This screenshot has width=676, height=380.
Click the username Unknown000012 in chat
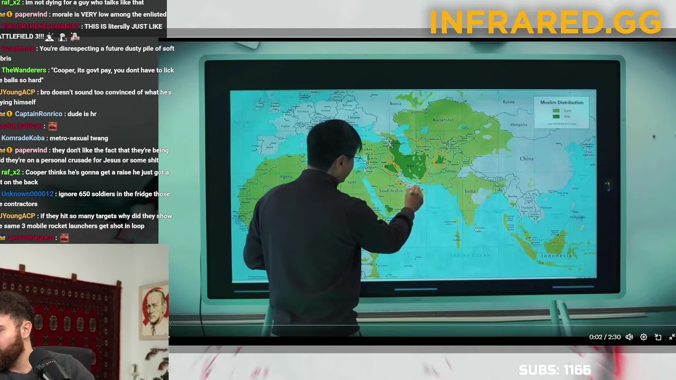coord(27,194)
